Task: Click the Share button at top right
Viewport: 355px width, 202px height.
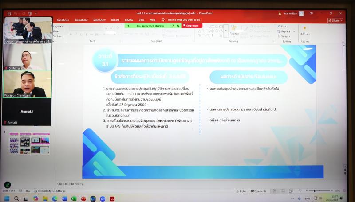Action: point(335,20)
